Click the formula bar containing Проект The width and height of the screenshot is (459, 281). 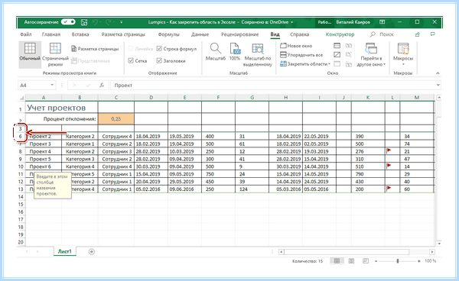click(272, 86)
